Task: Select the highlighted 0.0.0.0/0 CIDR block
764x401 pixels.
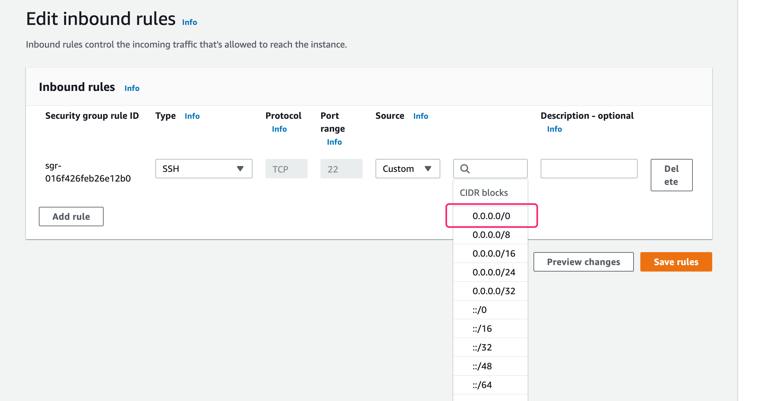Action: click(491, 216)
